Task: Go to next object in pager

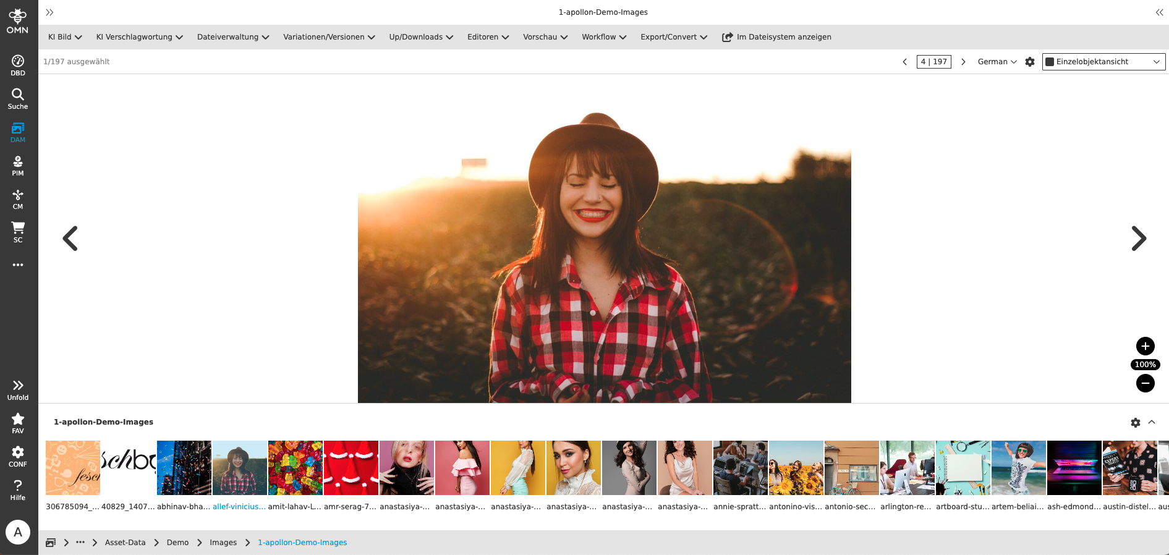Action: click(x=963, y=62)
